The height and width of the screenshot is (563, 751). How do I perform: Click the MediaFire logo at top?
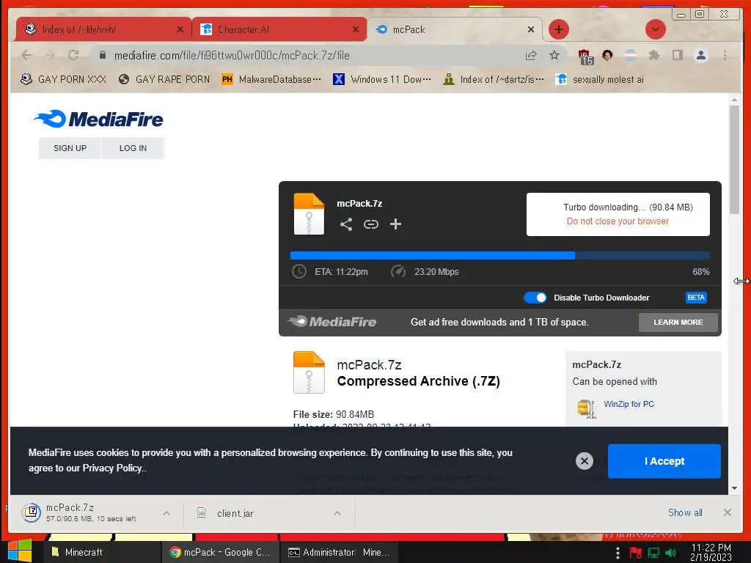99,119
